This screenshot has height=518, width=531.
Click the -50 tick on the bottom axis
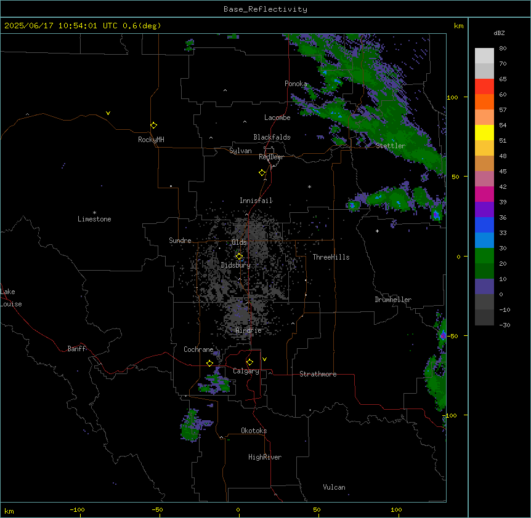[x=157, y=510]
